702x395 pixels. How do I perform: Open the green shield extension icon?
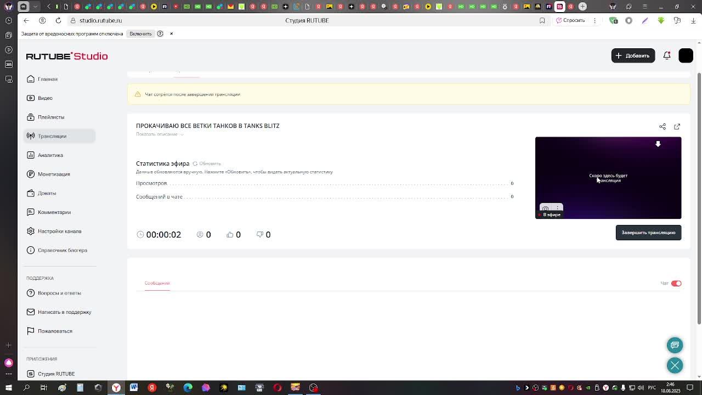(x=614, y=20)
